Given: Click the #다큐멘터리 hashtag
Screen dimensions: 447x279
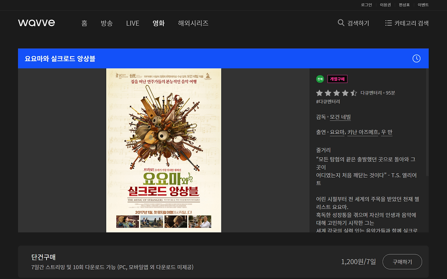Looking at the screenshot, I should (x=328, y=101).
